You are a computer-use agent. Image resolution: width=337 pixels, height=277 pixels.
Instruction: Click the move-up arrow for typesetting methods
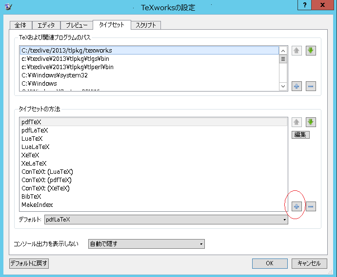click(297, 122)
